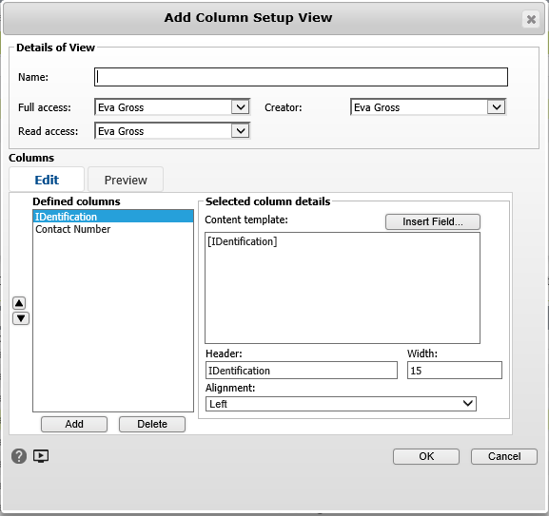Select IDentification in defined columns list
Viewport: 549px width, 516px height.
(x=113, y=217)
